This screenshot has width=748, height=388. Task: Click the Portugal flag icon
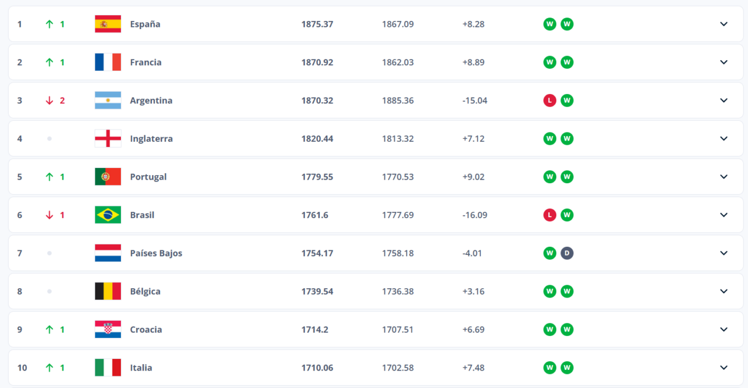pos(108,177)
